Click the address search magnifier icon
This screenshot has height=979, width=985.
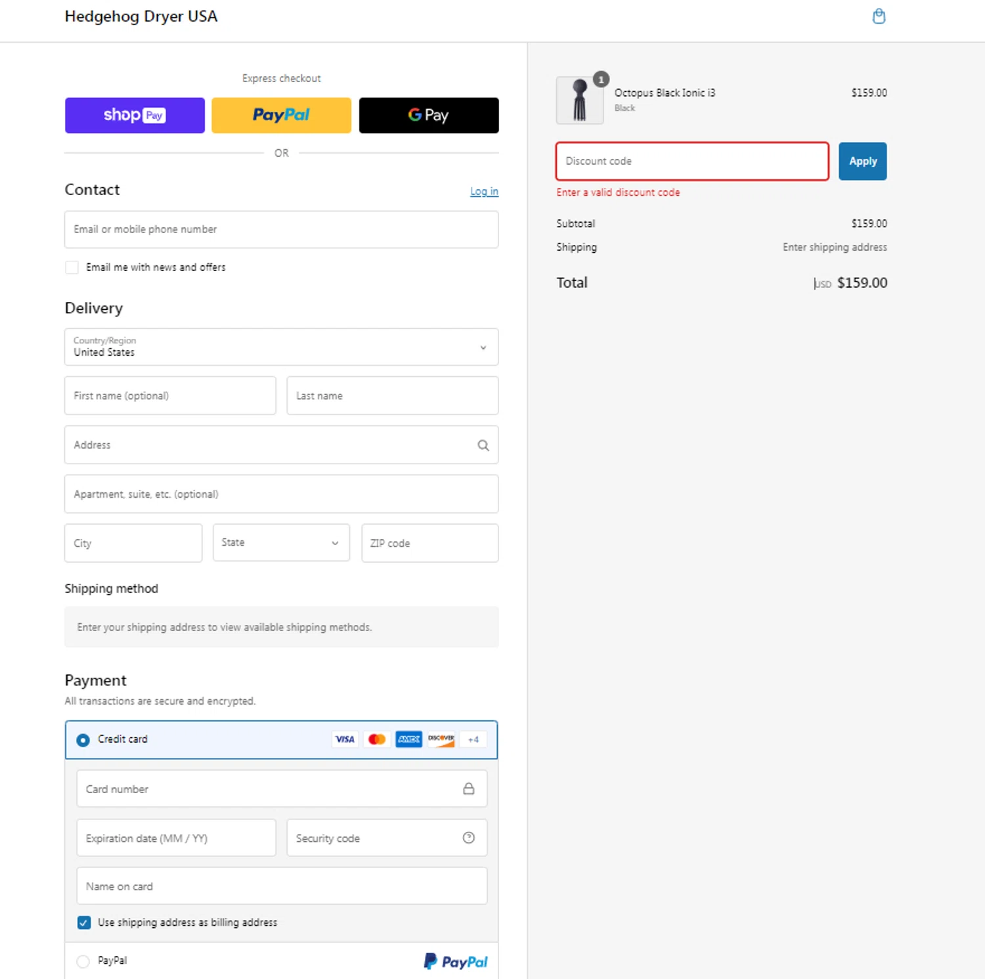click(x=483, y=445)
